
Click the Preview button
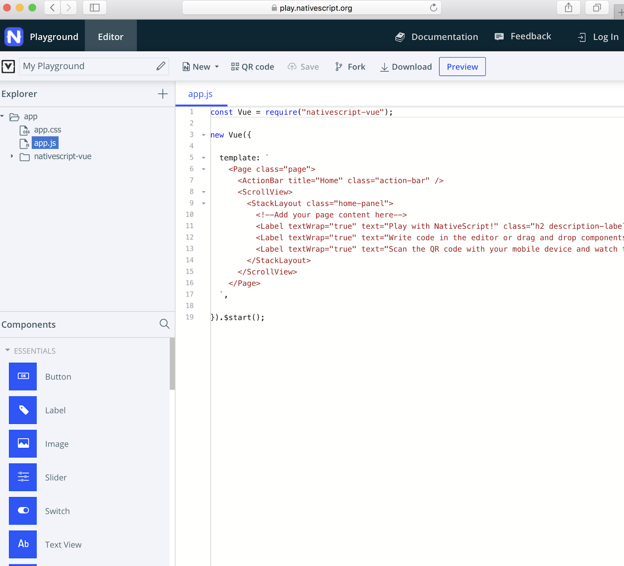point(462,67)
